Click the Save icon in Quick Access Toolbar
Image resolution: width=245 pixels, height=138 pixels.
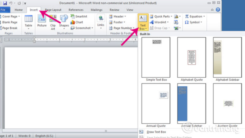5,3
